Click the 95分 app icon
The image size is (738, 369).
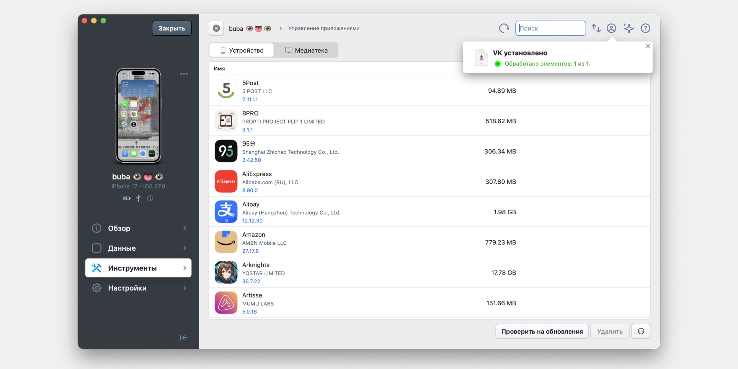(x=226, y=151)
